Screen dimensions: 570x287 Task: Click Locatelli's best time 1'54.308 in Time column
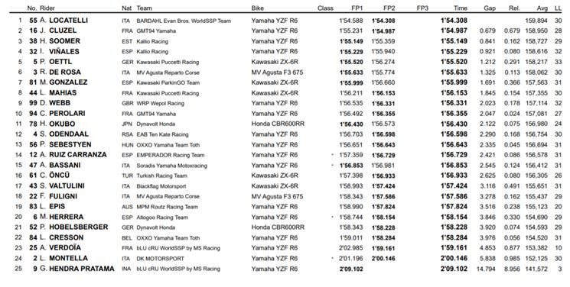pos(454,21)
